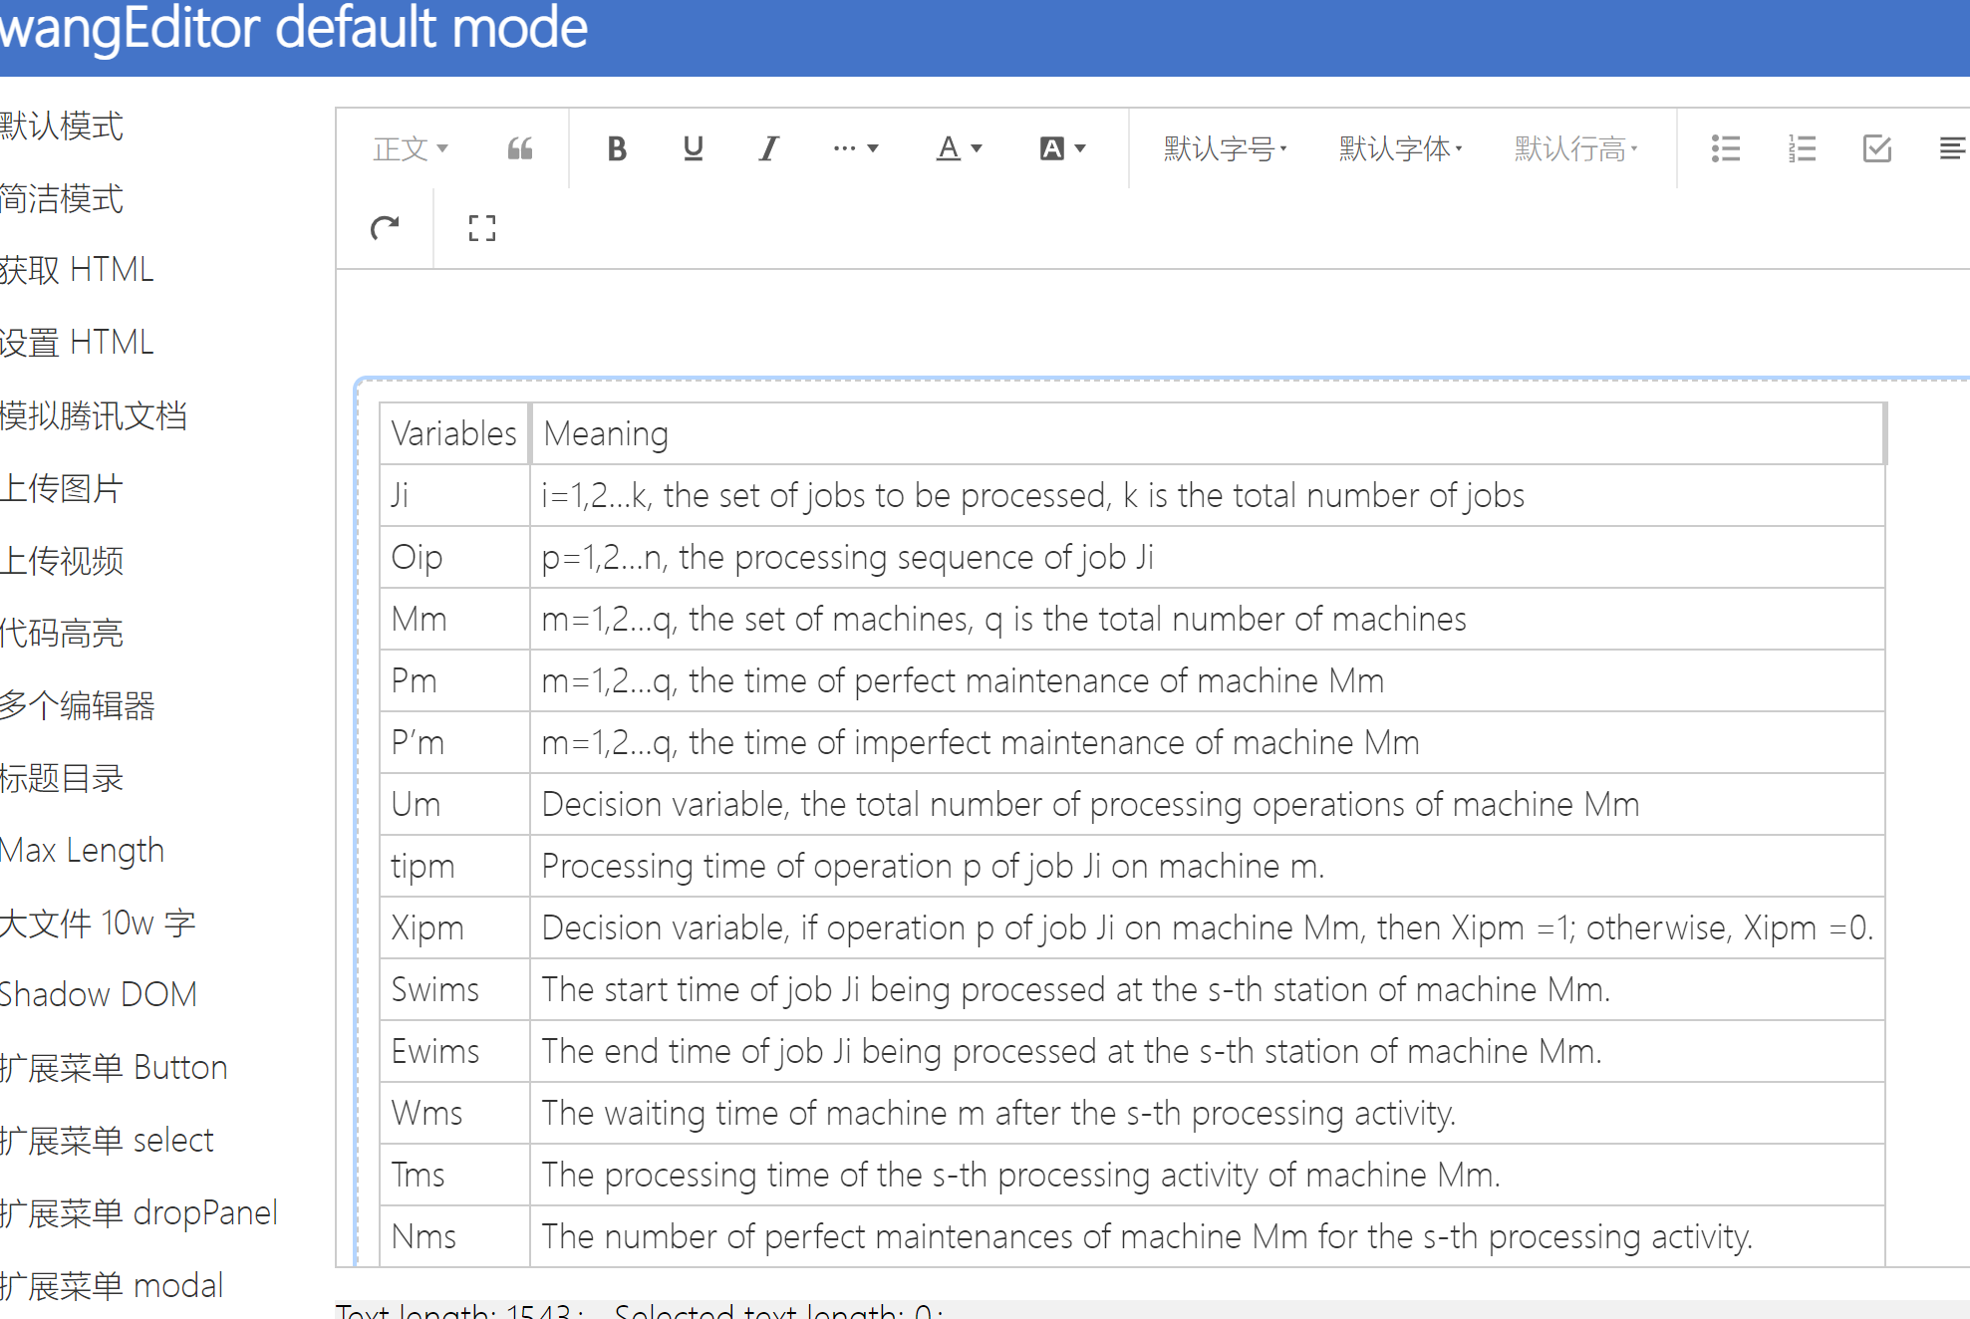The width and height of the screenshot is (1970, 1319).
Task: Create a numbered list
Action: pos(1802,147)
